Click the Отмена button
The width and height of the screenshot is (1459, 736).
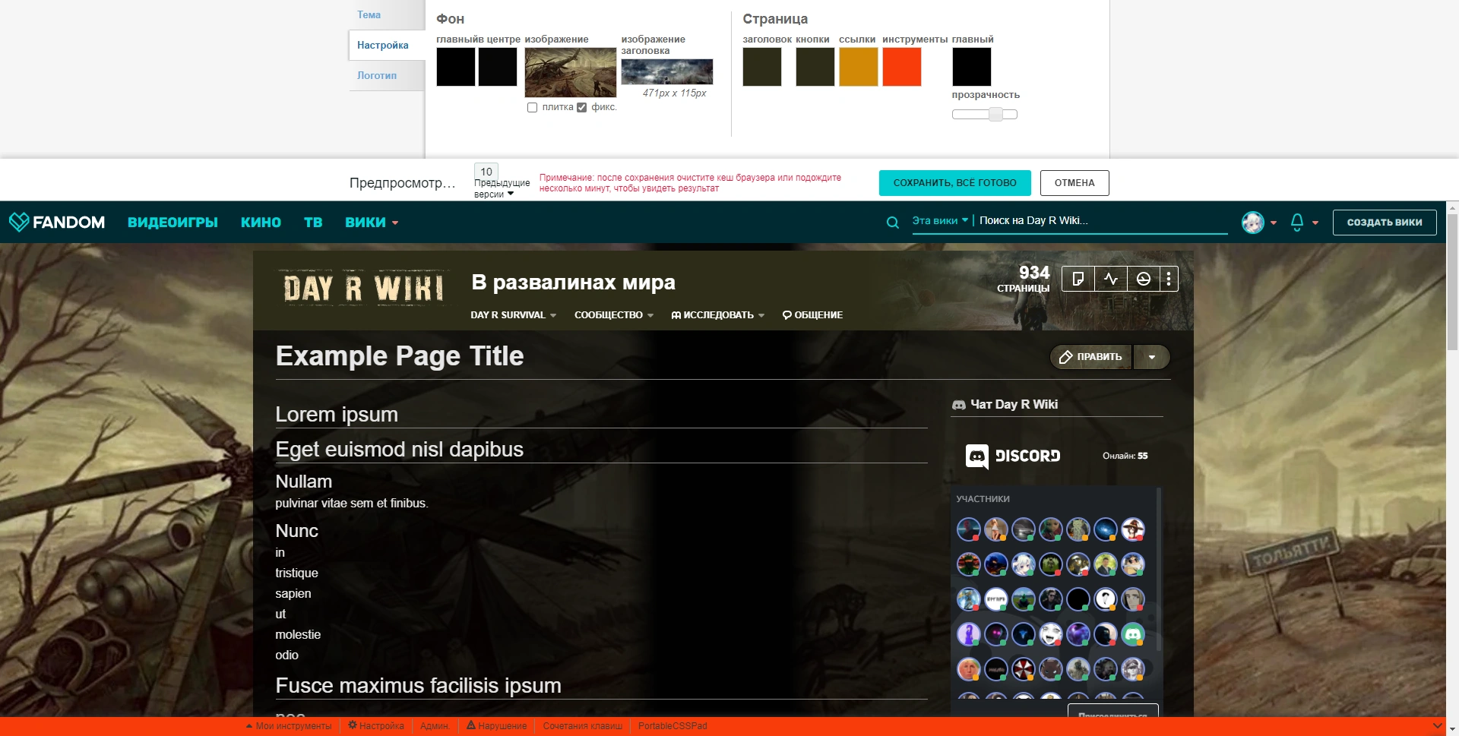[1074, 183]
